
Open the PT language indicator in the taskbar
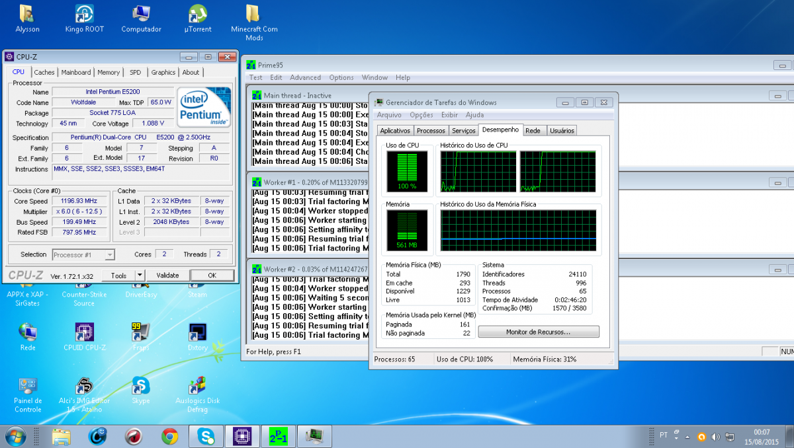(663, 435)
